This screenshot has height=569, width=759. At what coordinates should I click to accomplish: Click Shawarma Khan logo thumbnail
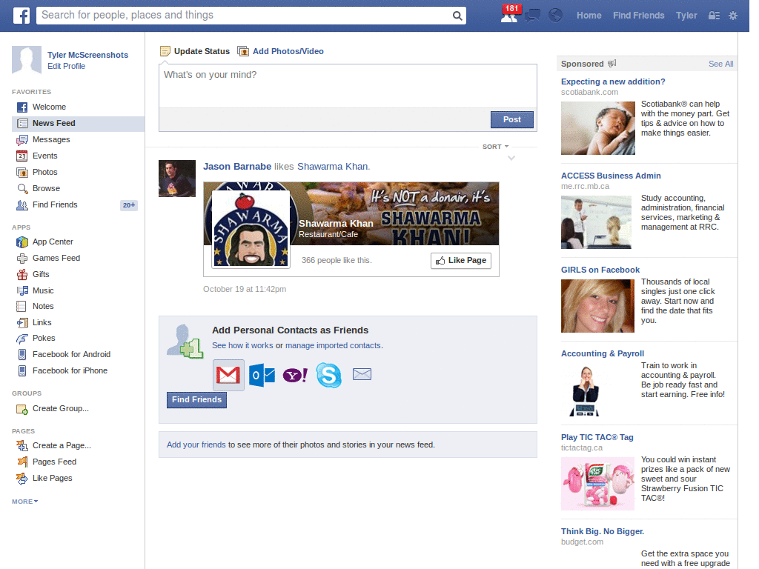coord(251,229)
